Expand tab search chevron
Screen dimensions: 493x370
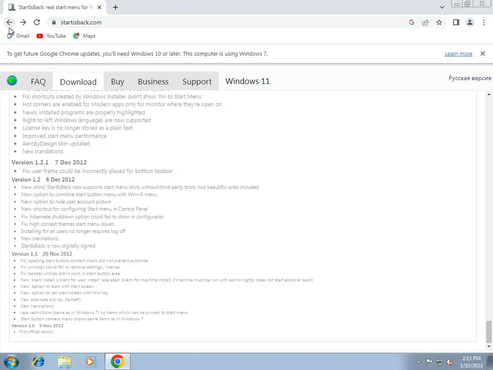[x=442, y=7]
